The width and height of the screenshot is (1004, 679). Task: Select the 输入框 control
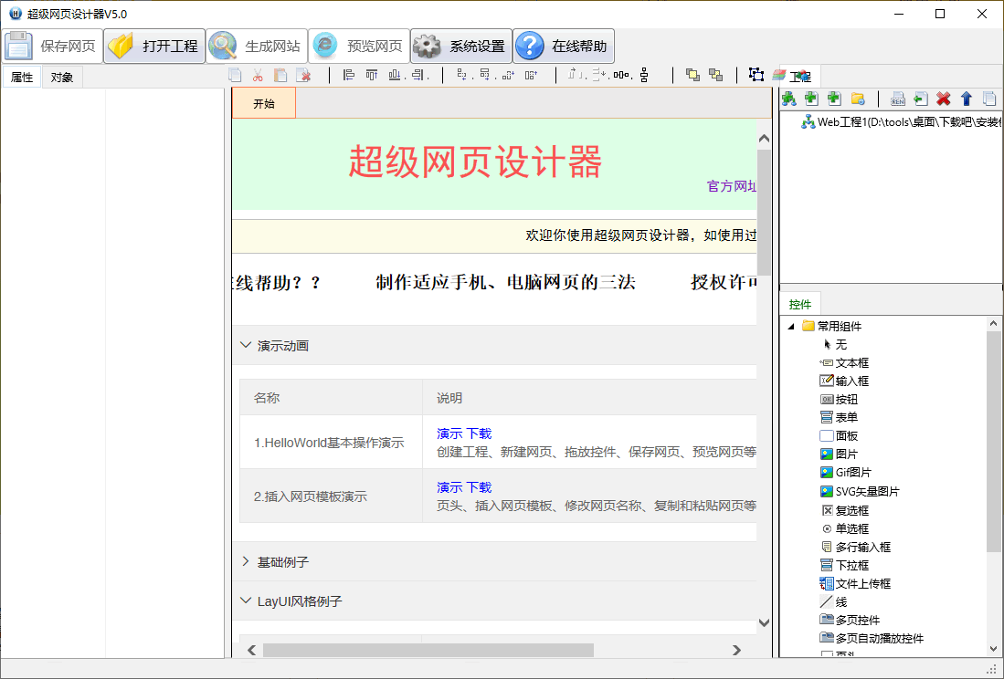click(x=844, y=381)
